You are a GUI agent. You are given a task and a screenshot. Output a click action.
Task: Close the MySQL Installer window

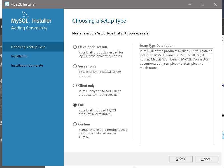pos(215,4)
